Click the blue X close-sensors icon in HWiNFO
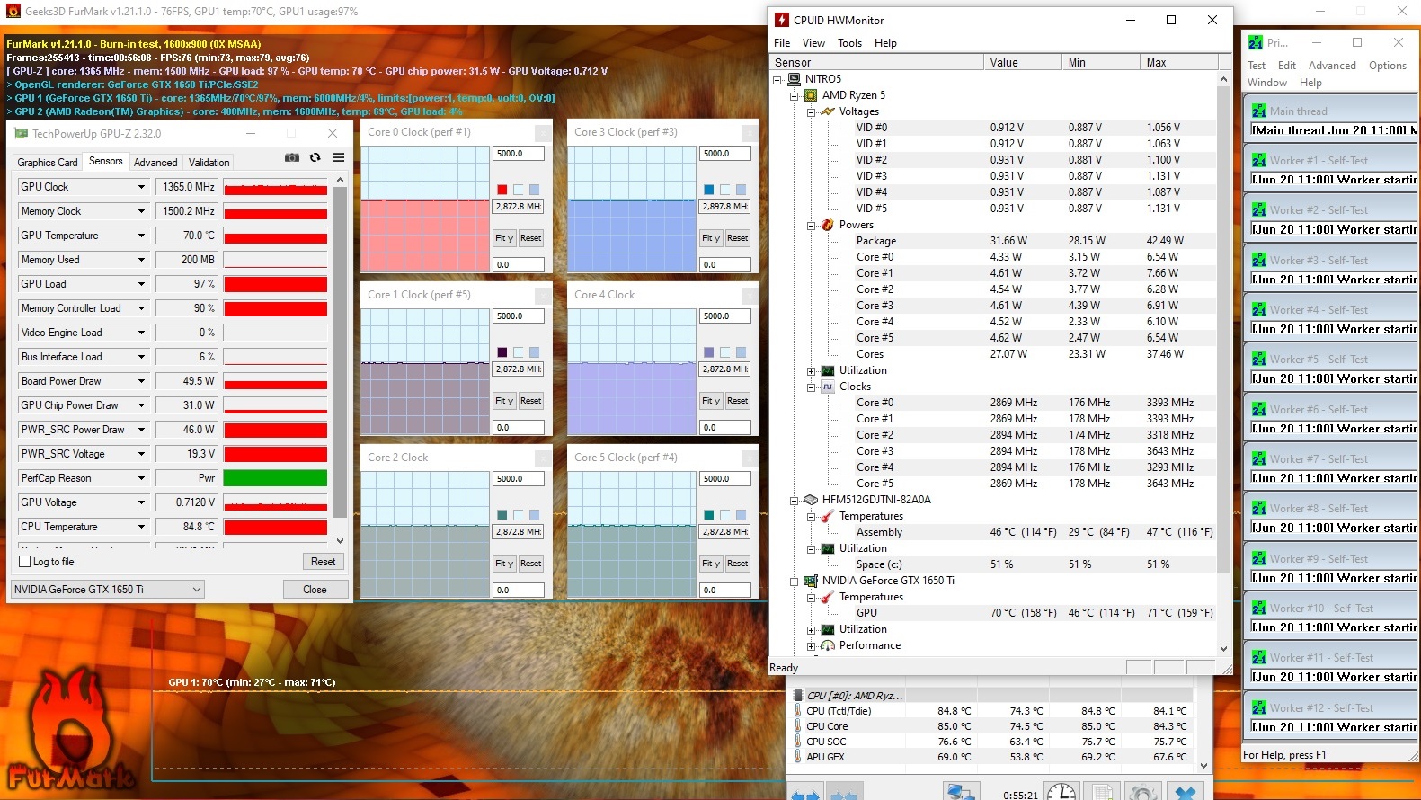 1186,793
